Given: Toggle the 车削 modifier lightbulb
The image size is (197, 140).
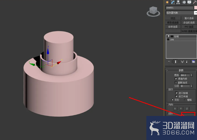Looking at the screenshot, I should pyautogui.click(x=169, y=36).
